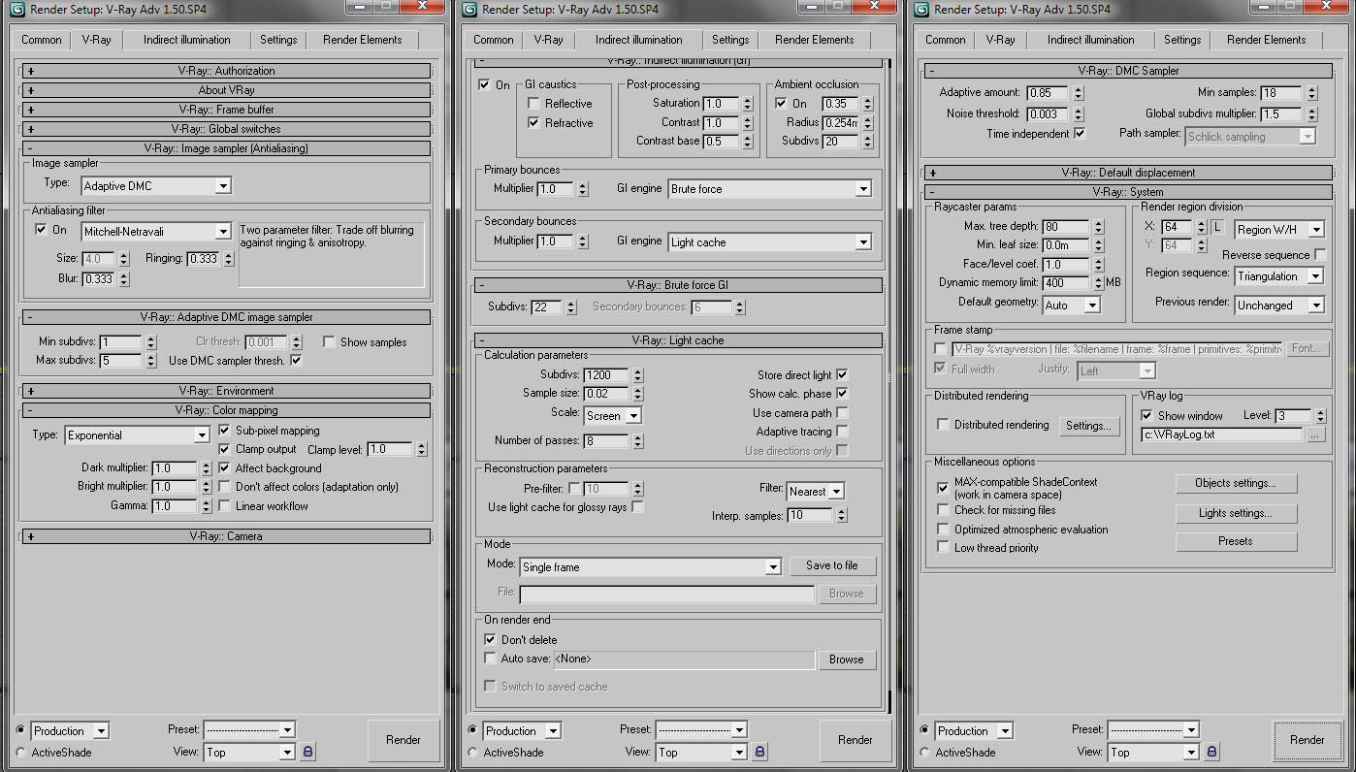Expand the V-Ray:: Global switches rollout
This screenshot has width=1356, height=772.
click(226, 129)
